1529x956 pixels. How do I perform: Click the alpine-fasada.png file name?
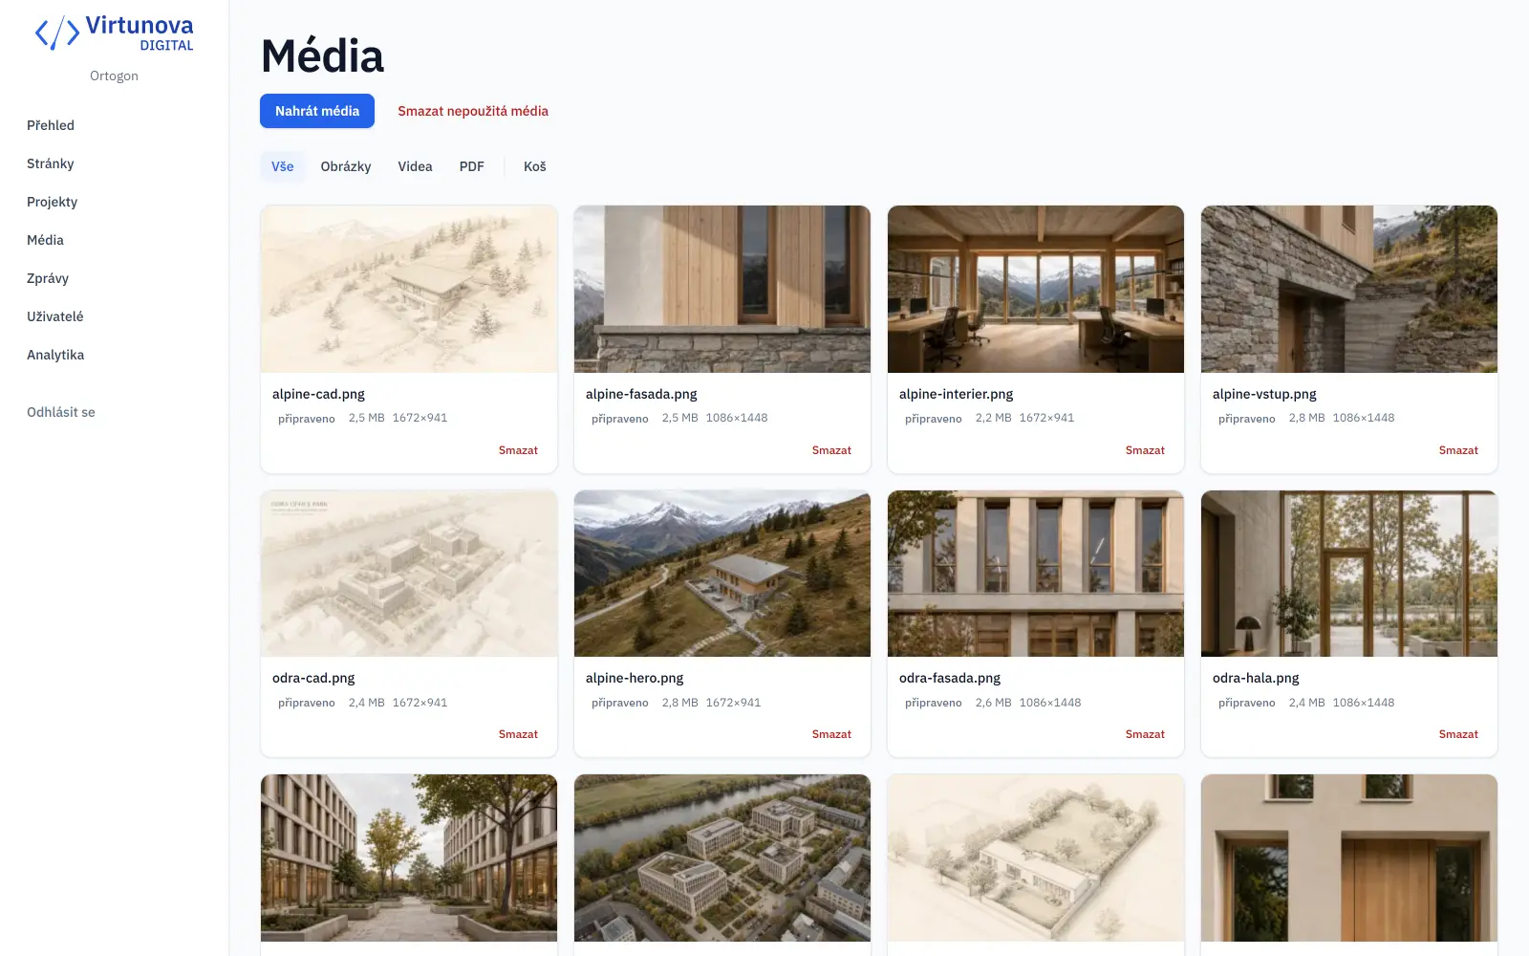click(x=641, y=394)
